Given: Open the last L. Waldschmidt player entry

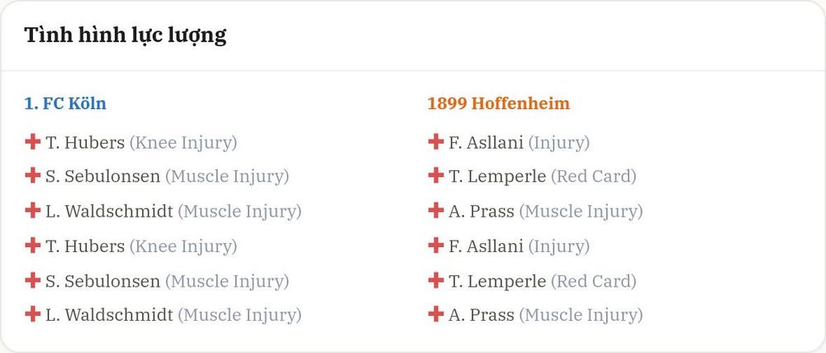Looking at the screenshot, I should pos(109,315).
